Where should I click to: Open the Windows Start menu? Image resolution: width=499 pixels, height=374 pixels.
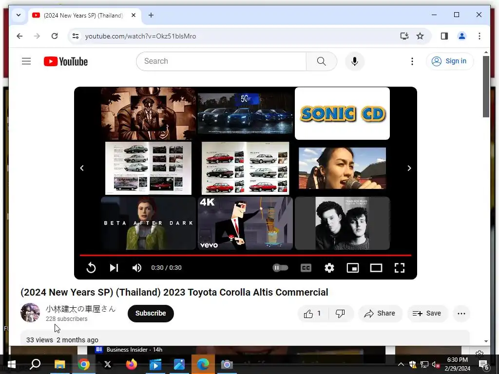click(12, 364)
